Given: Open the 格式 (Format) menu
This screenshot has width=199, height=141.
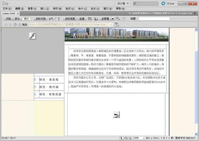Looking at the screenshot, I should pyautogui.click(x=70, y=9).
